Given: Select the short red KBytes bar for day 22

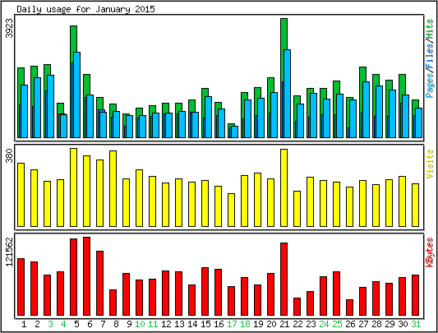Looking at the screenshot, I should [297, 307].
